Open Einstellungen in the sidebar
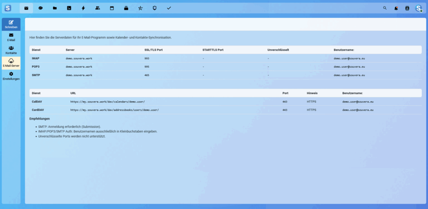This screenshot has width=428, height=209. [x=11, y=76]
